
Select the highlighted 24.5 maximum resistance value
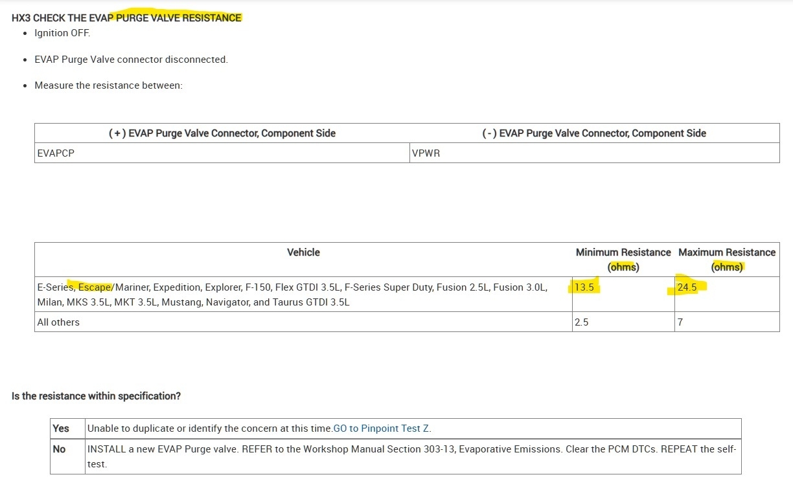[687, 287]
